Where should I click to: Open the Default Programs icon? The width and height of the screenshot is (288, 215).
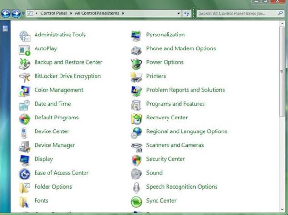[x=24, y=119]
